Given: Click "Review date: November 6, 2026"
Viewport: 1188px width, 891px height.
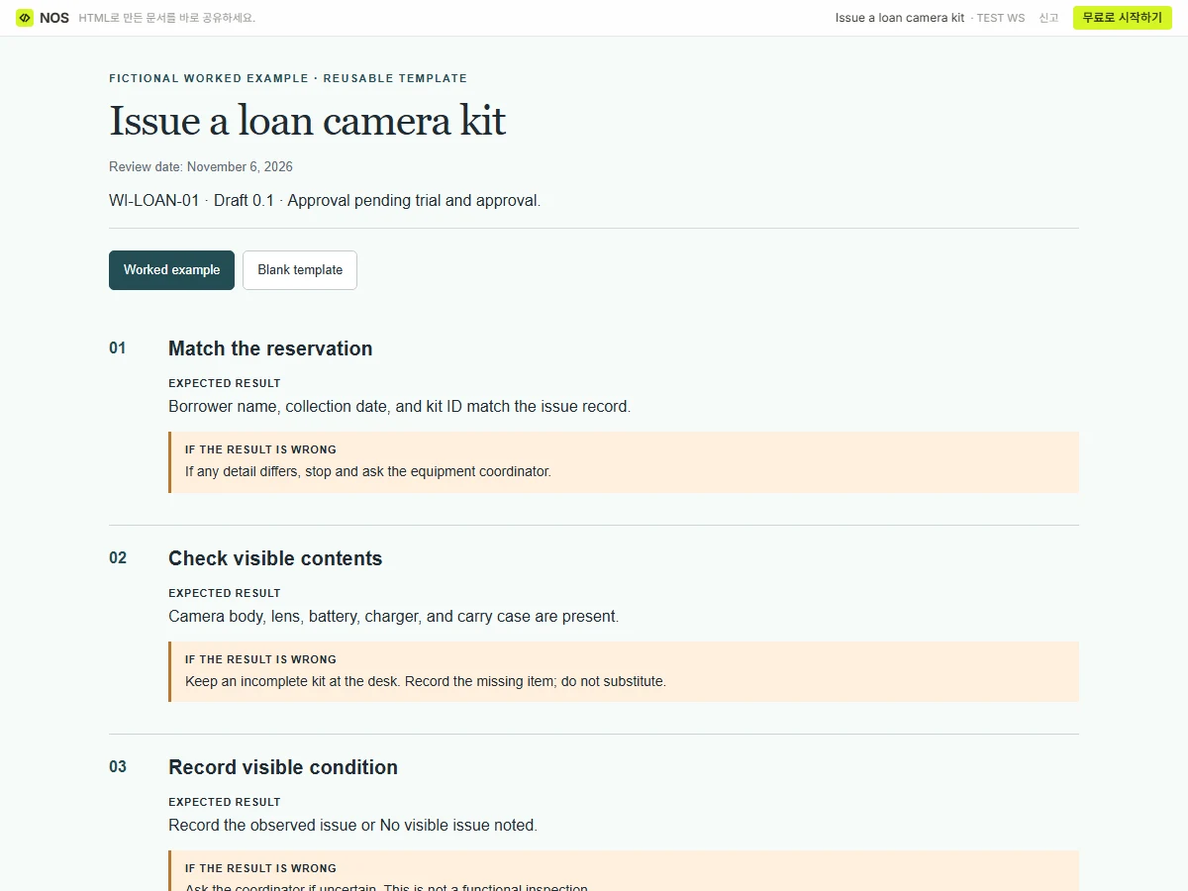Looking at the screenshot, I should click(201, 167).
